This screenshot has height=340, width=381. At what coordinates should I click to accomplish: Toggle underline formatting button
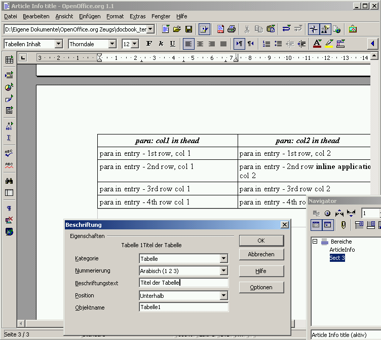(173, 44)
